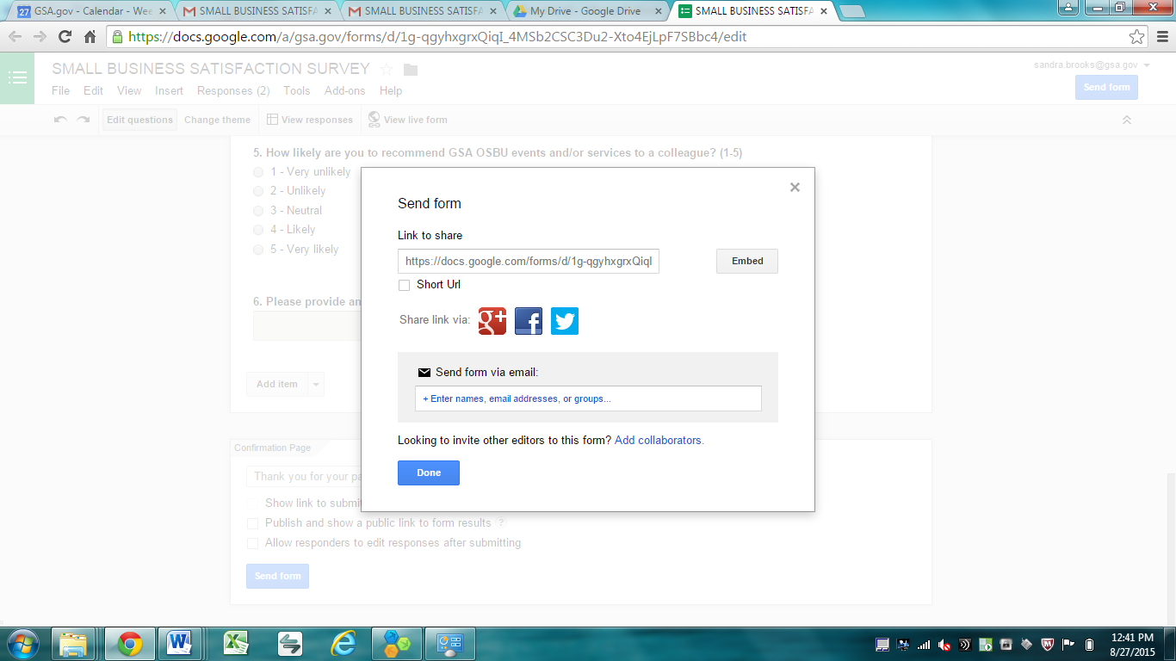Open the Responses (2) menu
1176x661 pixels.
[x=232, y=90]
